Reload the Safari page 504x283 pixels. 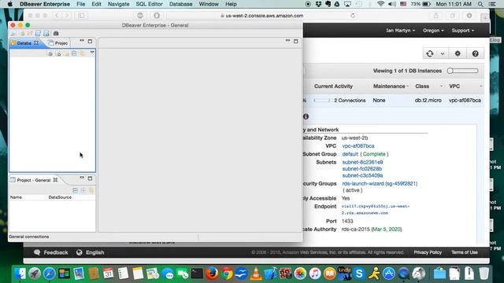353,16
